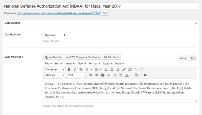Viewport: 202px width, 115px height.
Task: Open the 12pt font size dropdown
Action: [x=77, y=75]
